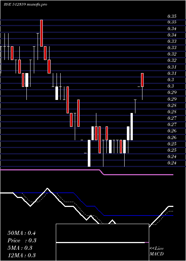Click the 12MA : 0.3 readout
The height and width of the screenshot is (261, 186).
pyautogui.click(x=22, y=255)
